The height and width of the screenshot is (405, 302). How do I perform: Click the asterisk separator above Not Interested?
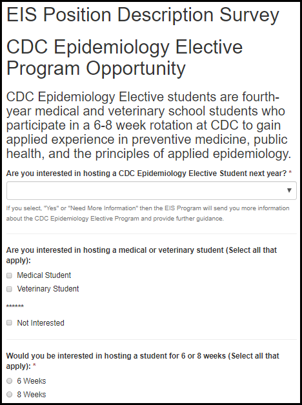pyautogui.click(x=15, y=306)
